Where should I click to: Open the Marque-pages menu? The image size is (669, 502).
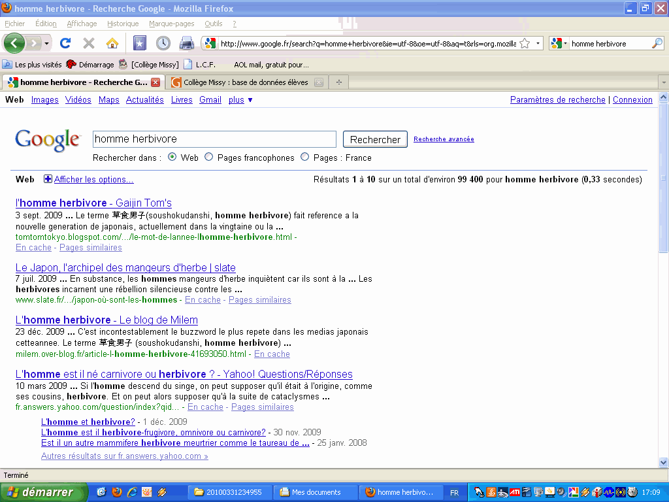point(172,24)
